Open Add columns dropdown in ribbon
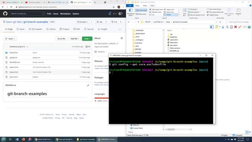This screenshot has height=142, width=252. pyautogui.click(x=194, y=12)
